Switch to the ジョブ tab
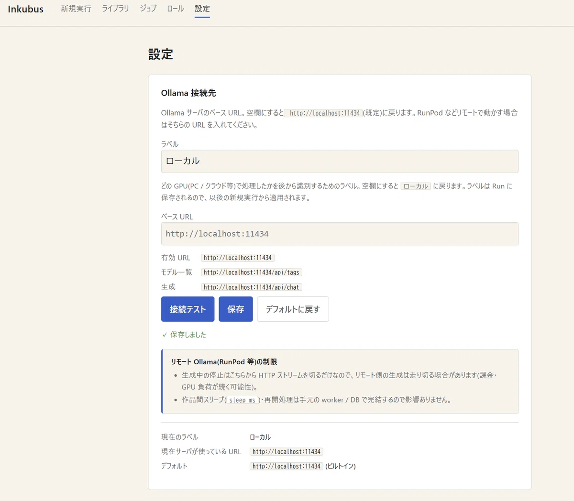Viewport: 574px width, 501px height. pos(148,9)
